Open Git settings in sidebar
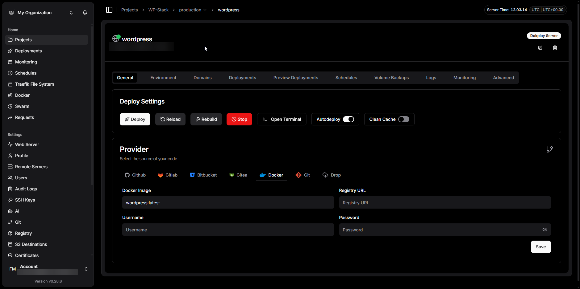The height and width of the screenshot is (289, 580). point(47,222)
